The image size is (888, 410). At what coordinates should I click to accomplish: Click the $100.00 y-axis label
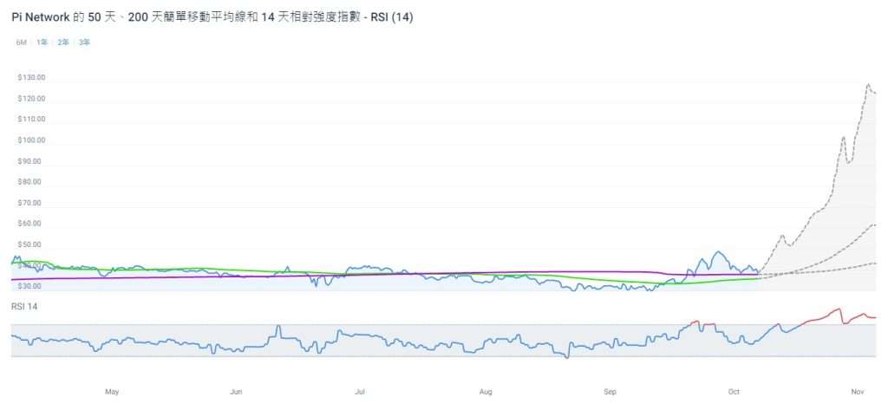(x=32, y=140)
